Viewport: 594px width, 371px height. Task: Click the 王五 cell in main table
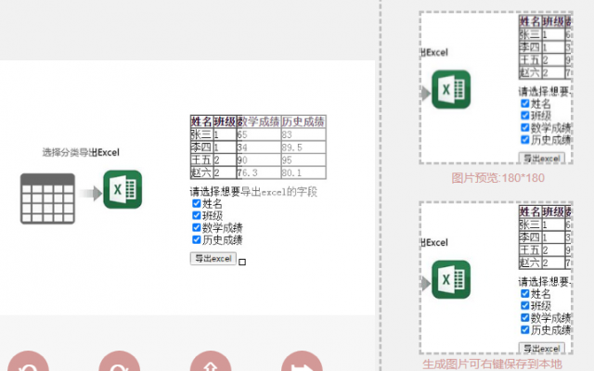click(x=201, y=160)
